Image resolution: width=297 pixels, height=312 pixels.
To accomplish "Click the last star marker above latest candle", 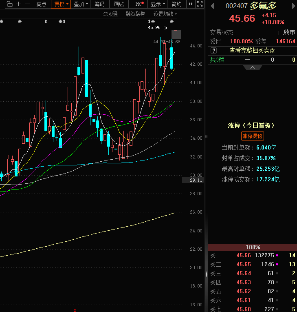I will coord(172,21).
